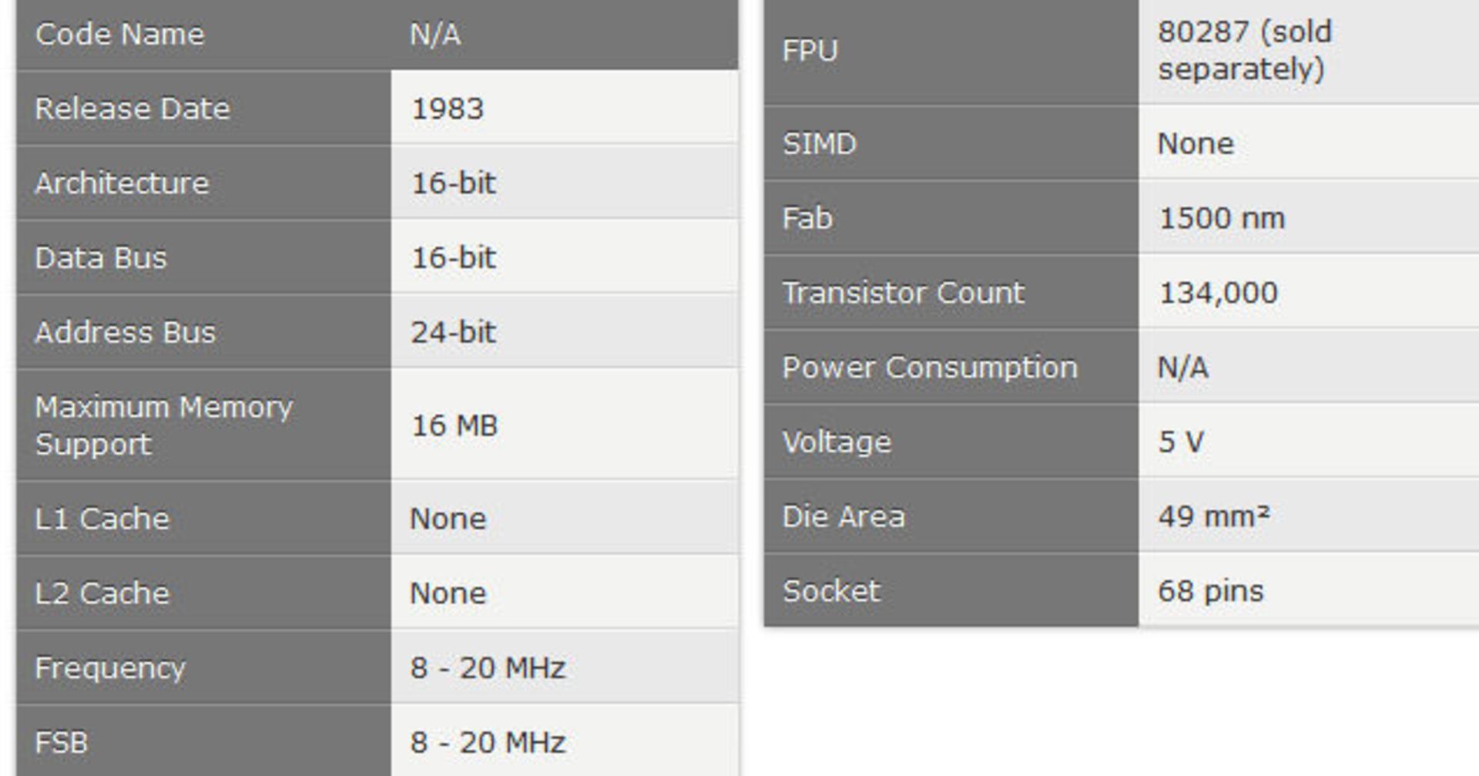Click the Maximum Memory Support label
Screen dimensions: 1479x776
coord(164,425)
